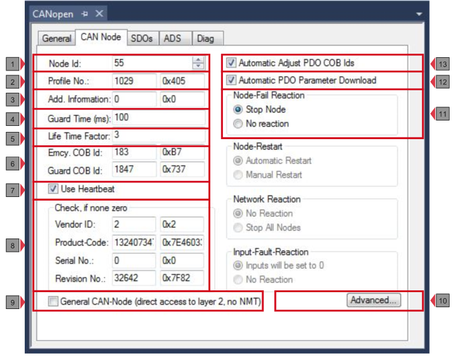Uncheck Automatic PDO Parameter Download
Image resolution: width=455 pixels, height=356 pixels.
click(x=231, y=80)
